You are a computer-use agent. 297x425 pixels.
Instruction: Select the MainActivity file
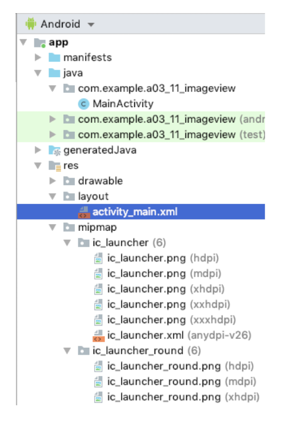[123, 104]
